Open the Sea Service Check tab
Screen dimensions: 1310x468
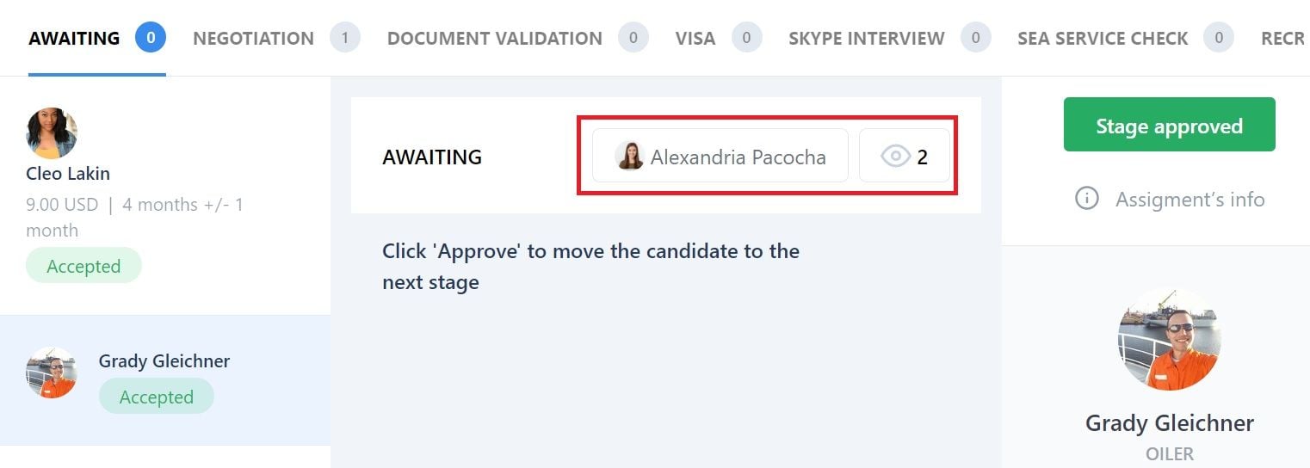pyautogui.click(x=1103, y=39)
